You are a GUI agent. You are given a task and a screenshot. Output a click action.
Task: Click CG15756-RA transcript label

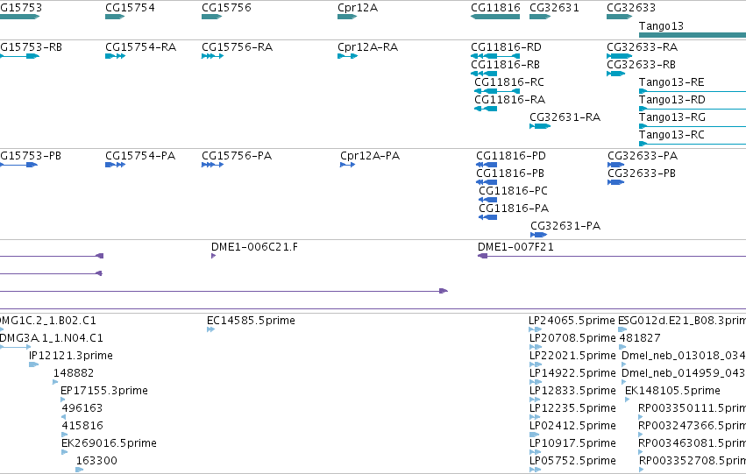coord(238,47)
